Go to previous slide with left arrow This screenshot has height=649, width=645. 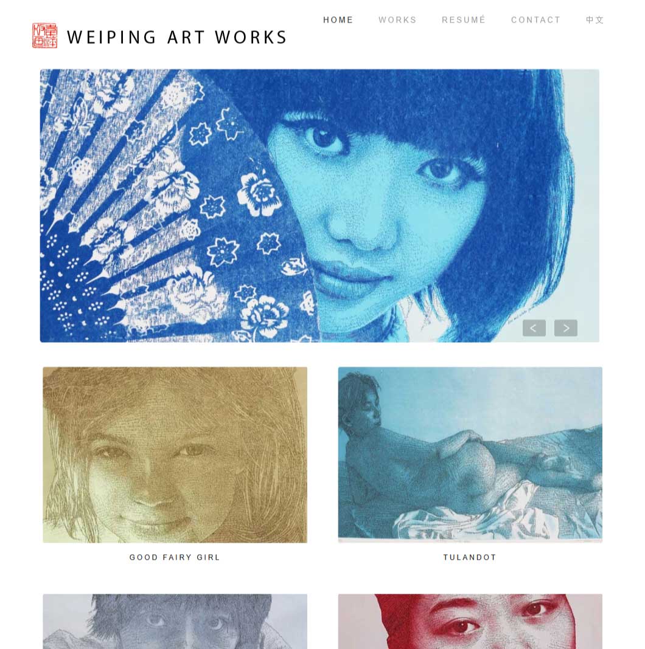534,328
